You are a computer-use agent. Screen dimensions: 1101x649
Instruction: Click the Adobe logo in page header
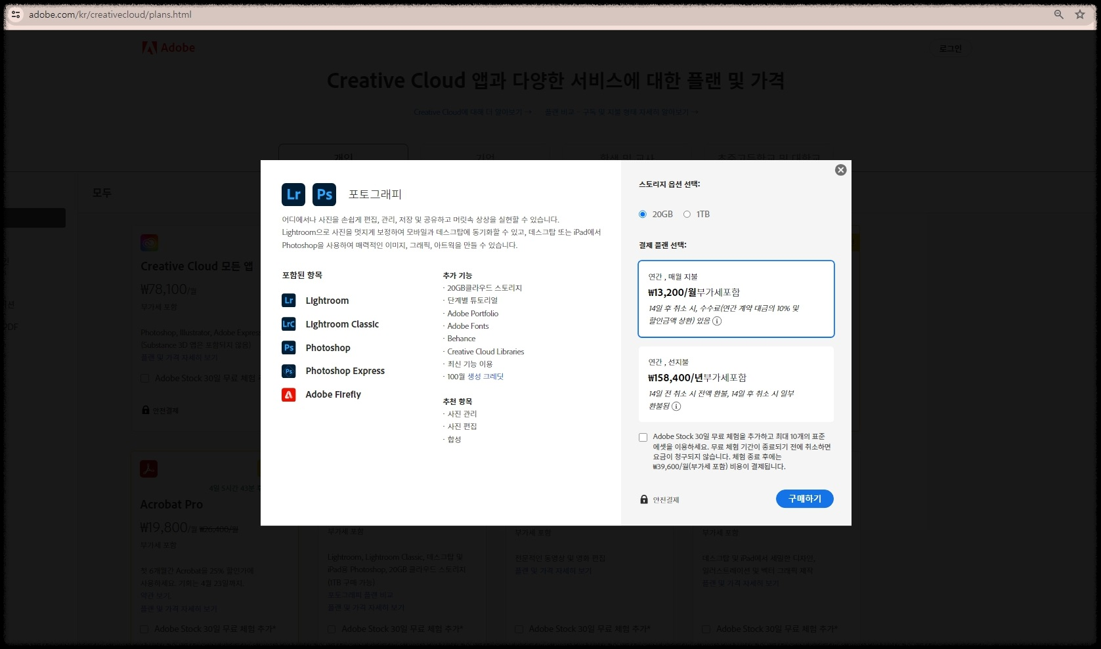click(x=169, y=47)
